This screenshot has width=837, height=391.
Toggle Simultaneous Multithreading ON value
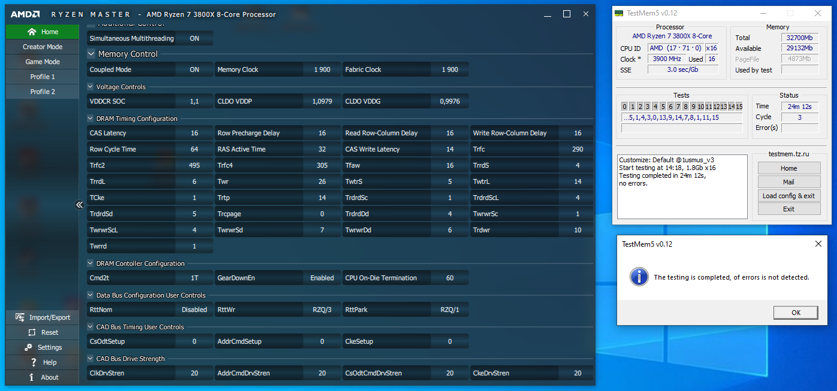[195, 38]
